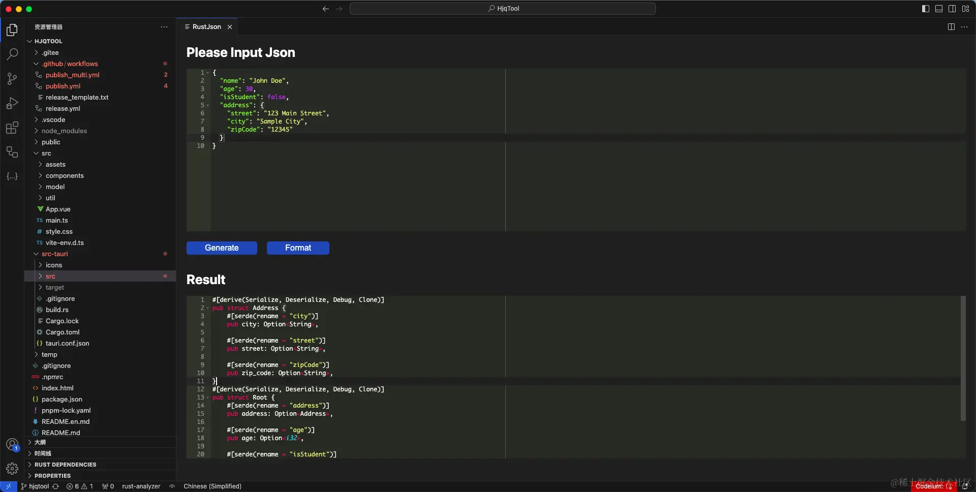Image resolution: width=976 pixels, height=492 pixels.
Task: Click the Generate button
Action: (222, 248)
